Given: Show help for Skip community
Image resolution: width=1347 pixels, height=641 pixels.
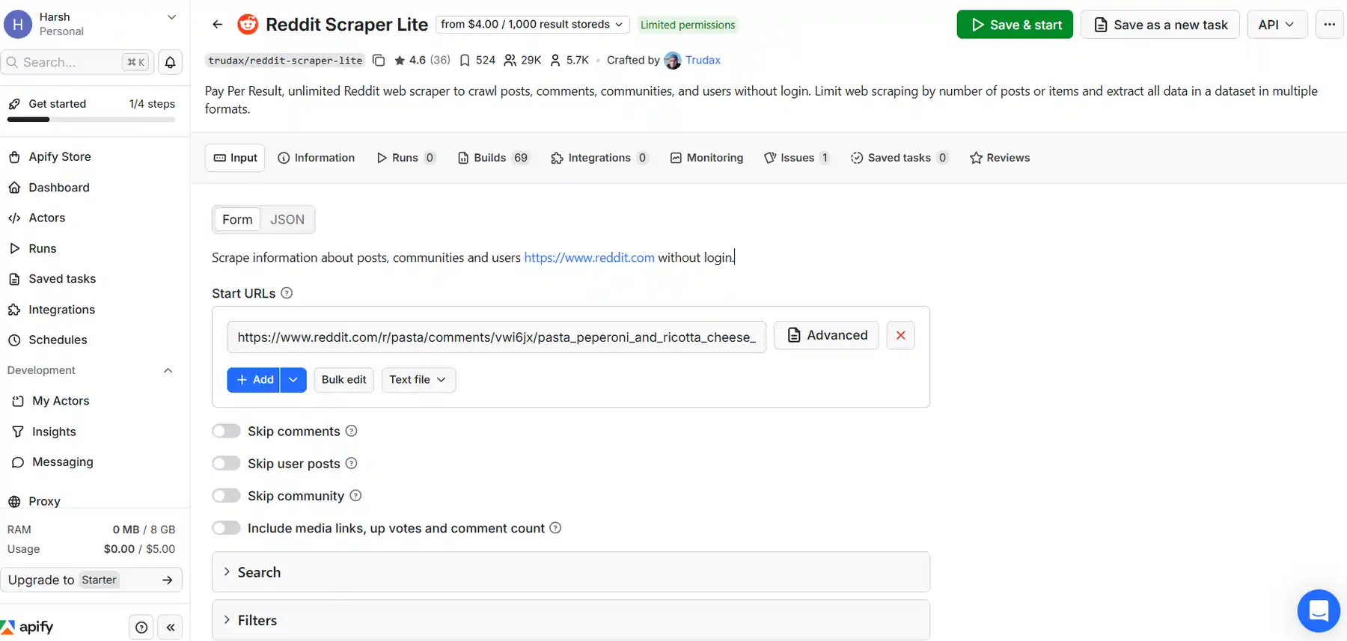Looking at the screenshot, I should pyautogui.click(x=355, y=496).
